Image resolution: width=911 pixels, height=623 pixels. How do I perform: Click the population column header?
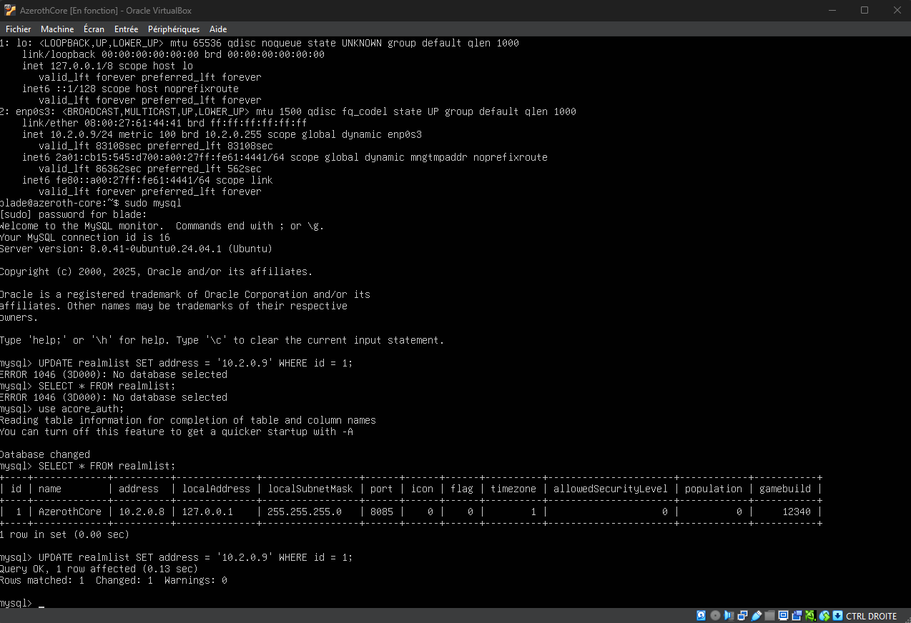click(714, 489)
